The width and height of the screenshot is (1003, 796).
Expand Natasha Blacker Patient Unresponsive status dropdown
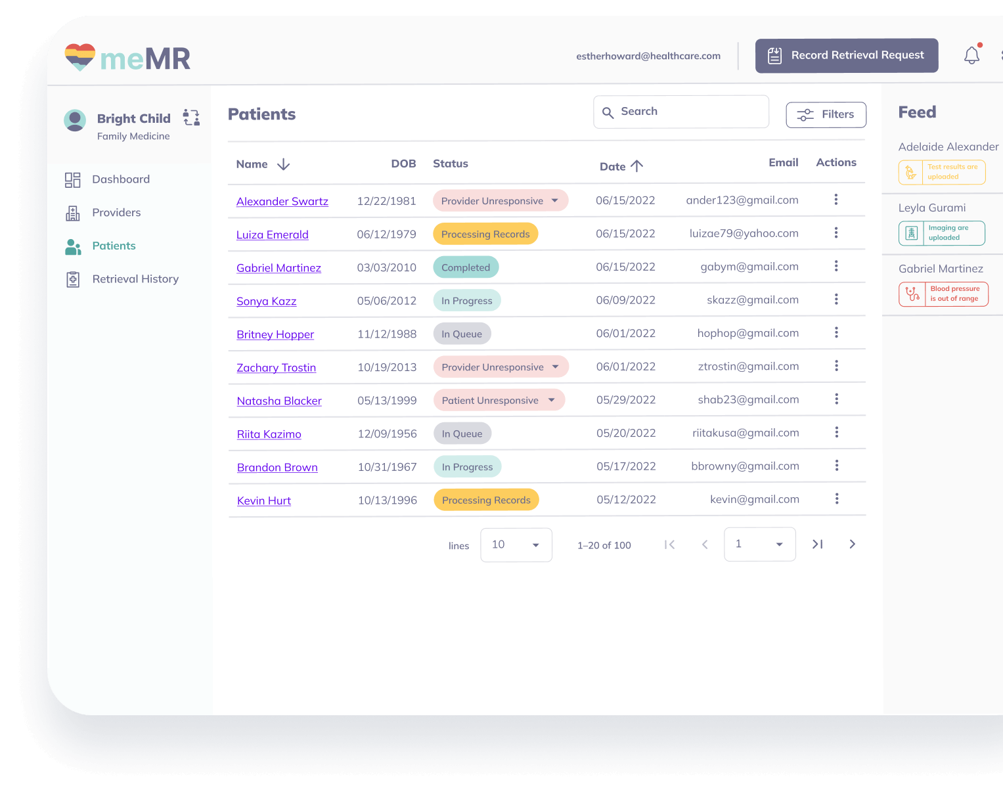(x=552, y=400)
